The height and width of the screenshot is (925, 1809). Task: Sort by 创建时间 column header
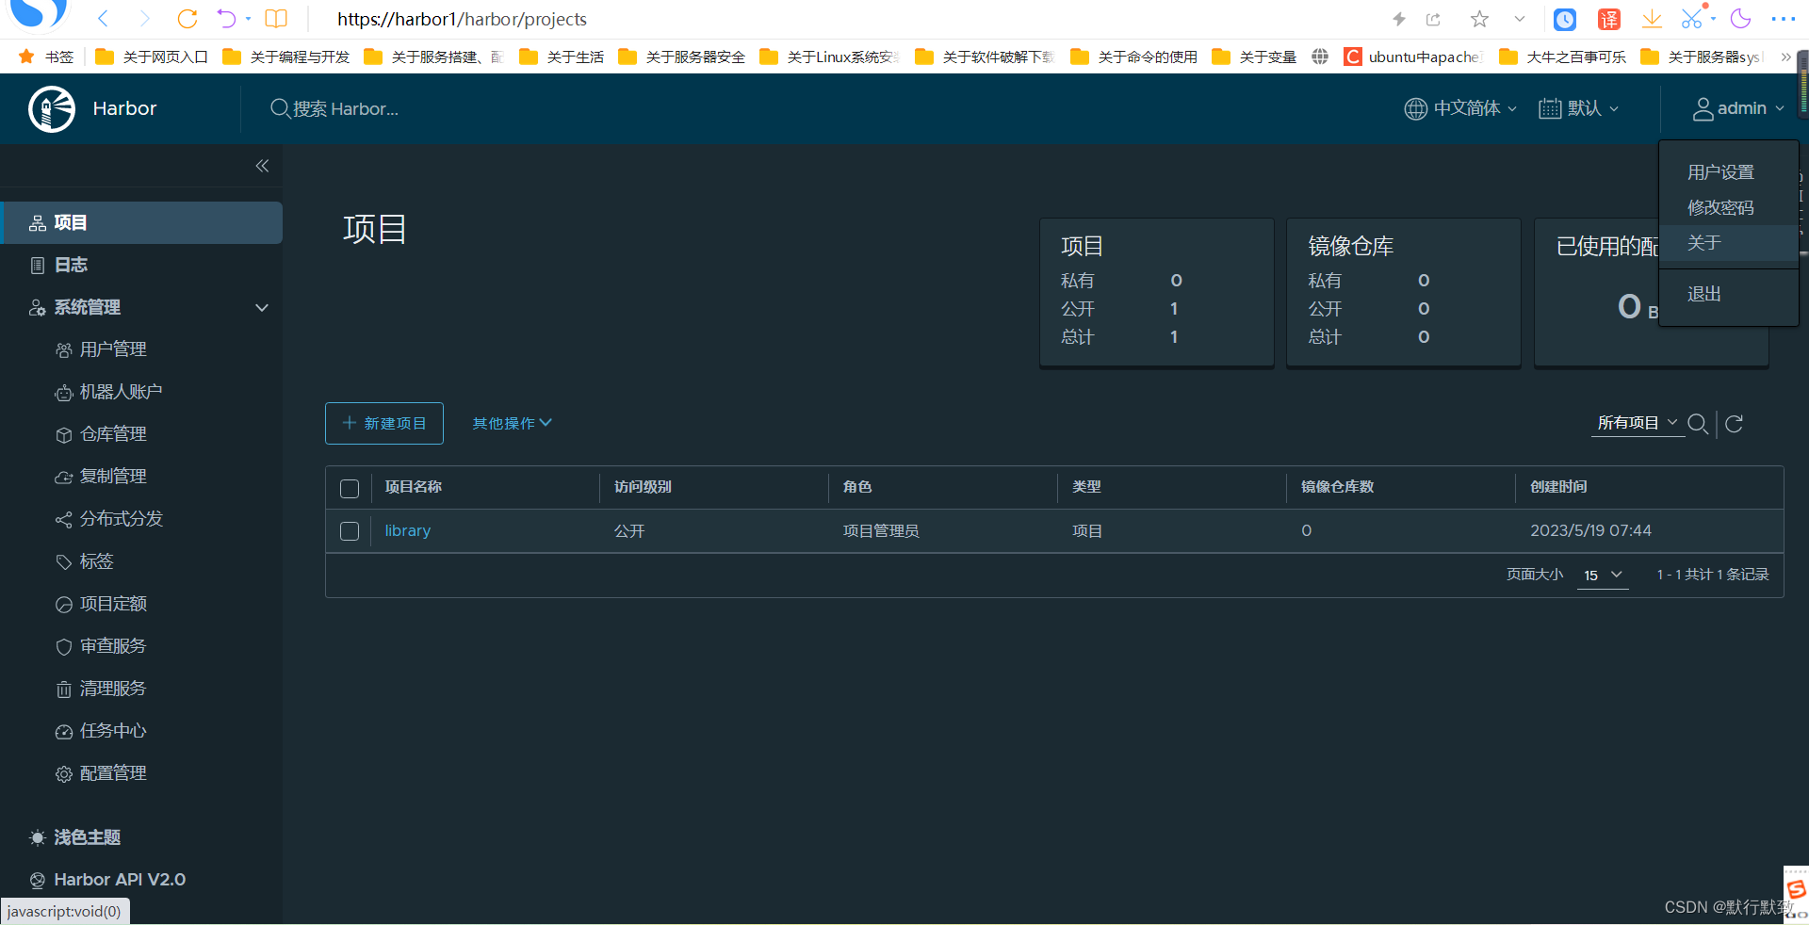pos(1558,487)
